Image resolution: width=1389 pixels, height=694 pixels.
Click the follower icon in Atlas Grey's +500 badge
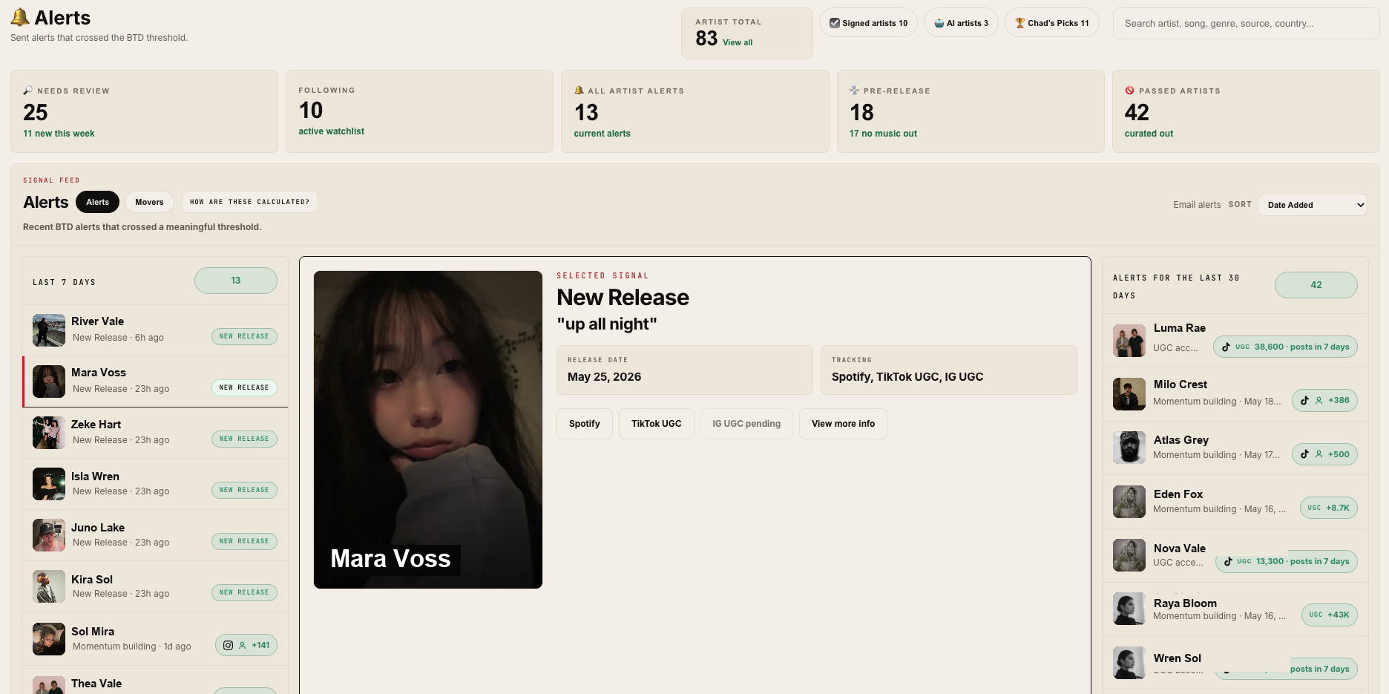1319,454
